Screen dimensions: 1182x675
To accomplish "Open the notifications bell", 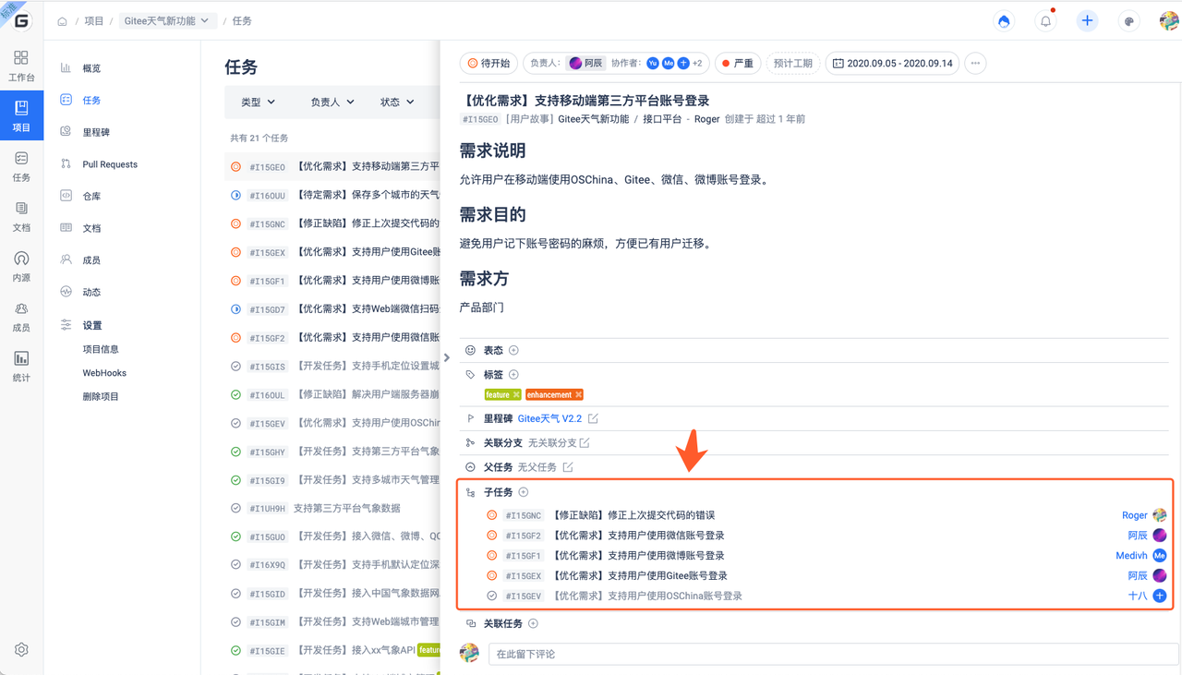I will click(x=1045, y=21).
